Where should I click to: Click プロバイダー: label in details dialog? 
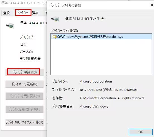click(60, 81)
